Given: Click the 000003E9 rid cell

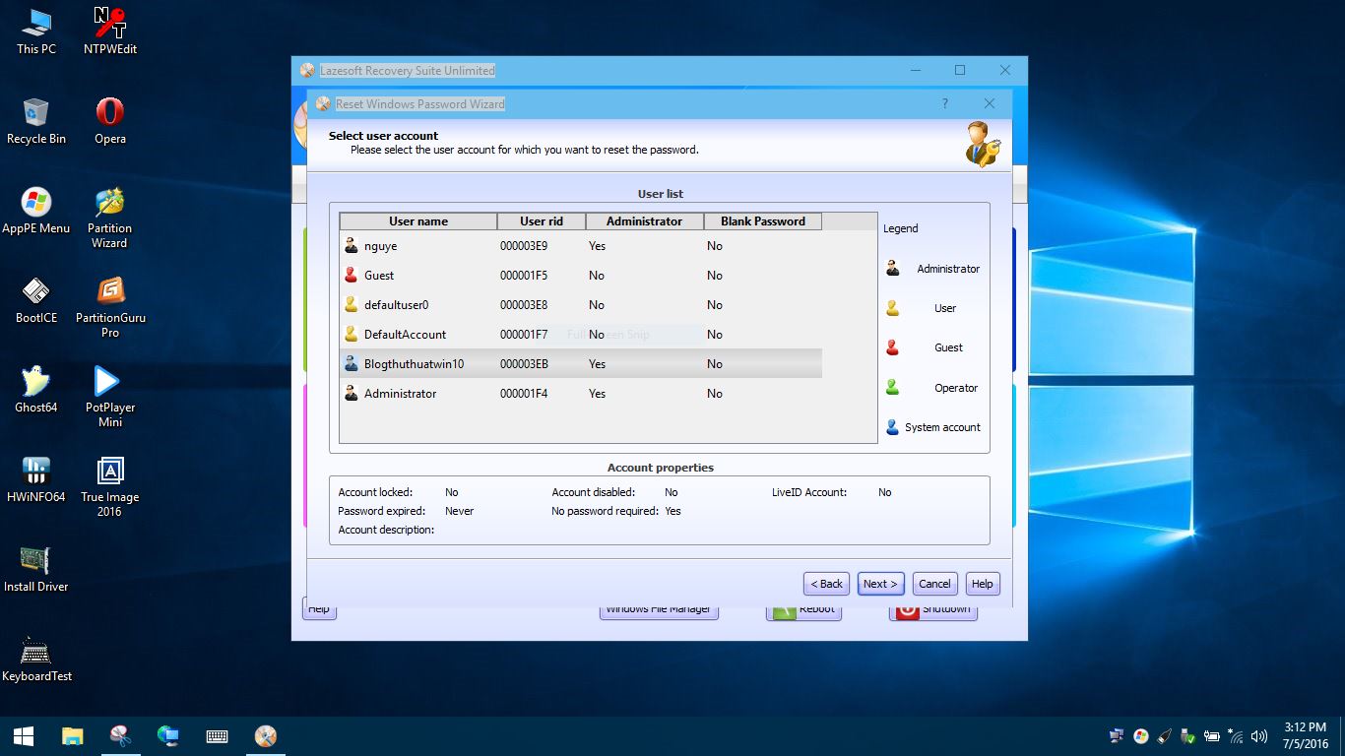Looking at the screenshot, I should pyautogui.click(x=524, y=246).
